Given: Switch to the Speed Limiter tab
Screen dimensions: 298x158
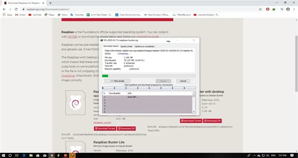Looking at the screenshot, I should coord(126,46).
